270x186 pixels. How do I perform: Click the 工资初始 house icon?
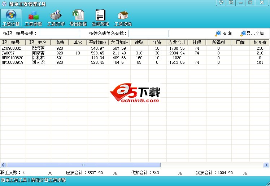[x=123, y=18]
